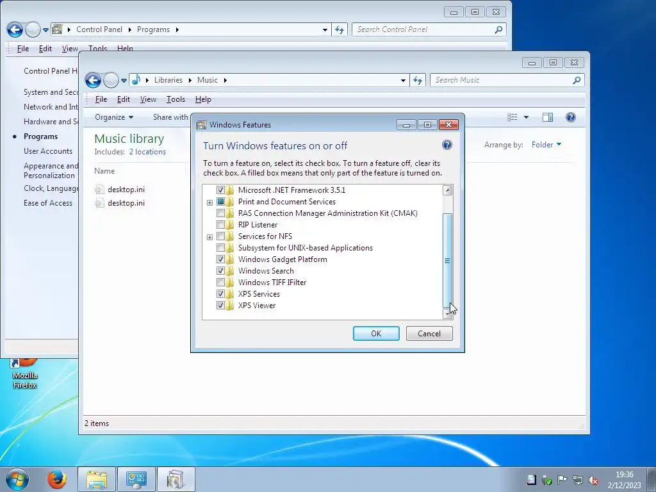Click the Mozilla Firefox desktop shortcut

[25, 373]
